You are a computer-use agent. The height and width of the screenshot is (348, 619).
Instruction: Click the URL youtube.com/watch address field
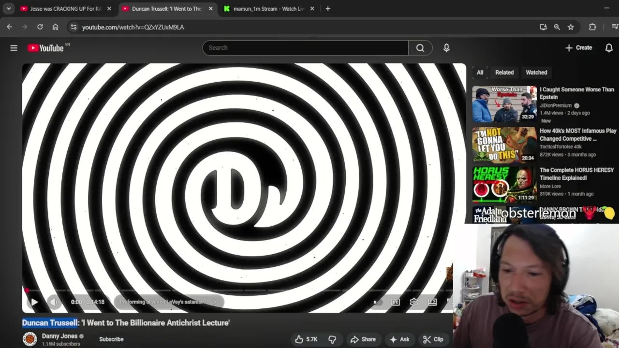[x=133, y=27]
